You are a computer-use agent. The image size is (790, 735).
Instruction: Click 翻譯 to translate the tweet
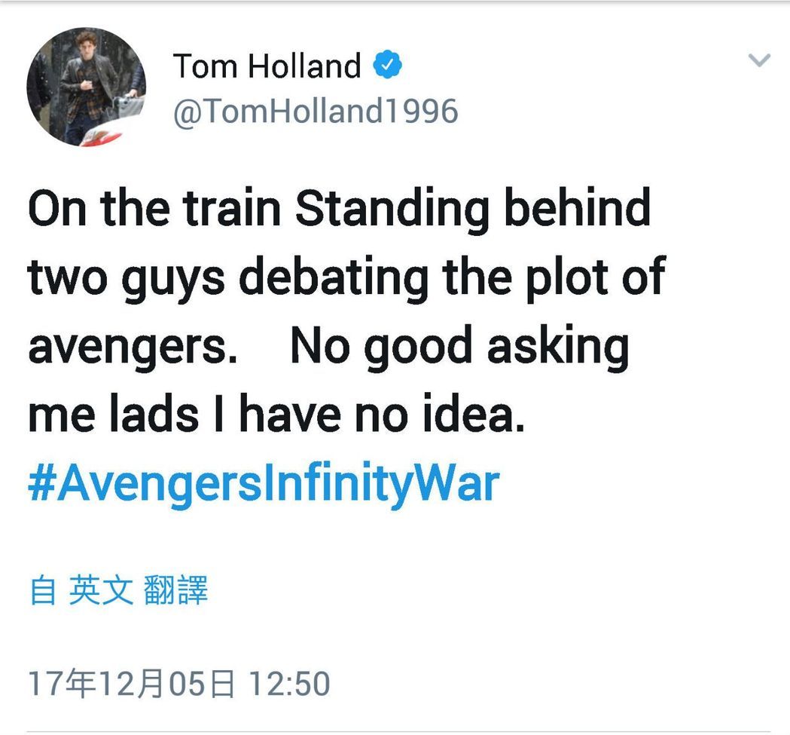[x=175, y=590]
